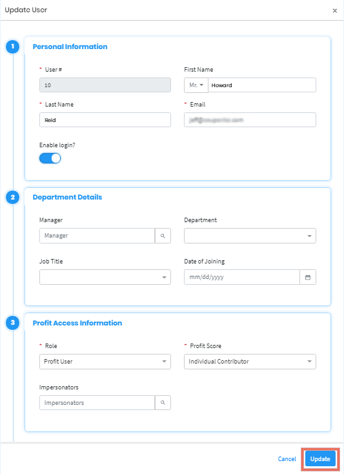
Task: Click the step 1 circle indicator
Action: point(13,46)
